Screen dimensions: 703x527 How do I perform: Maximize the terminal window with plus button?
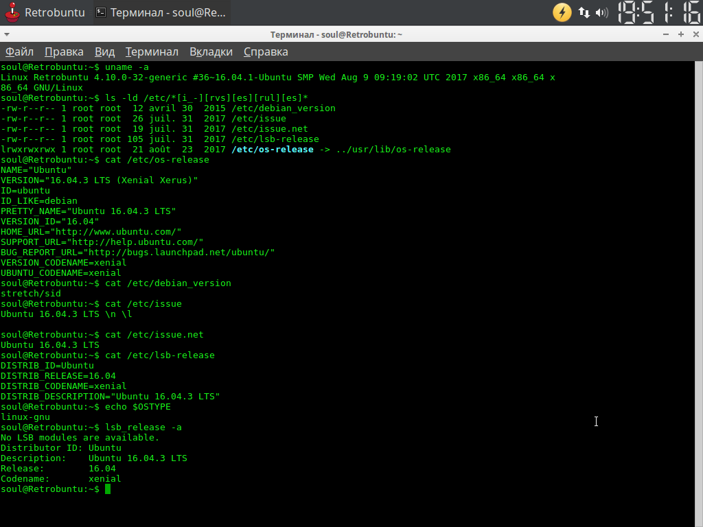[681, 34]
